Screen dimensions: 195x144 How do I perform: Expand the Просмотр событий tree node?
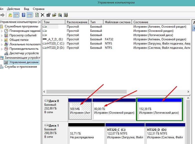click(2, 36)
